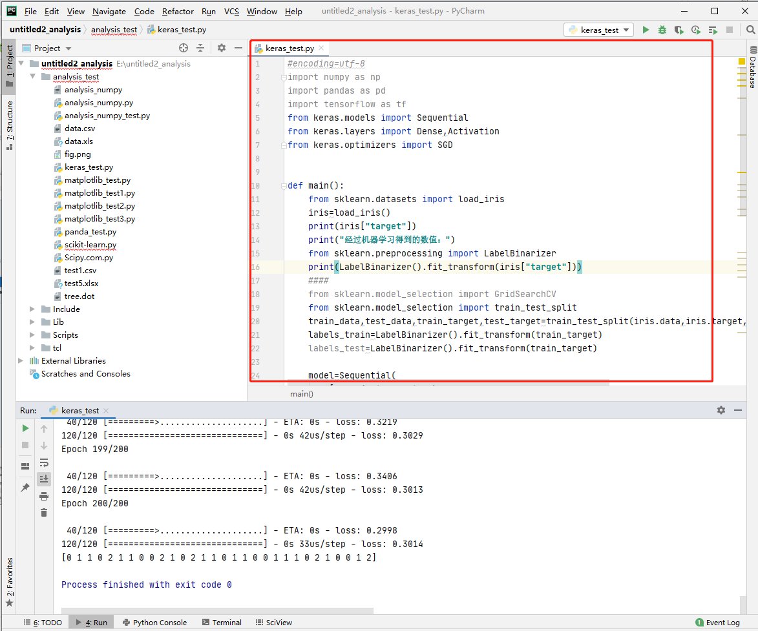Click Scratches and Consoles node

[x=85, y=373]
